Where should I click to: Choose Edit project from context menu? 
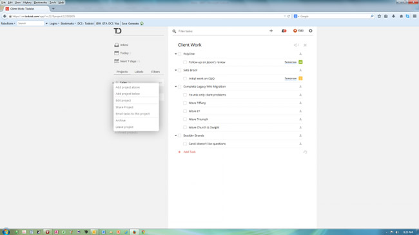(x=123, y=101)
